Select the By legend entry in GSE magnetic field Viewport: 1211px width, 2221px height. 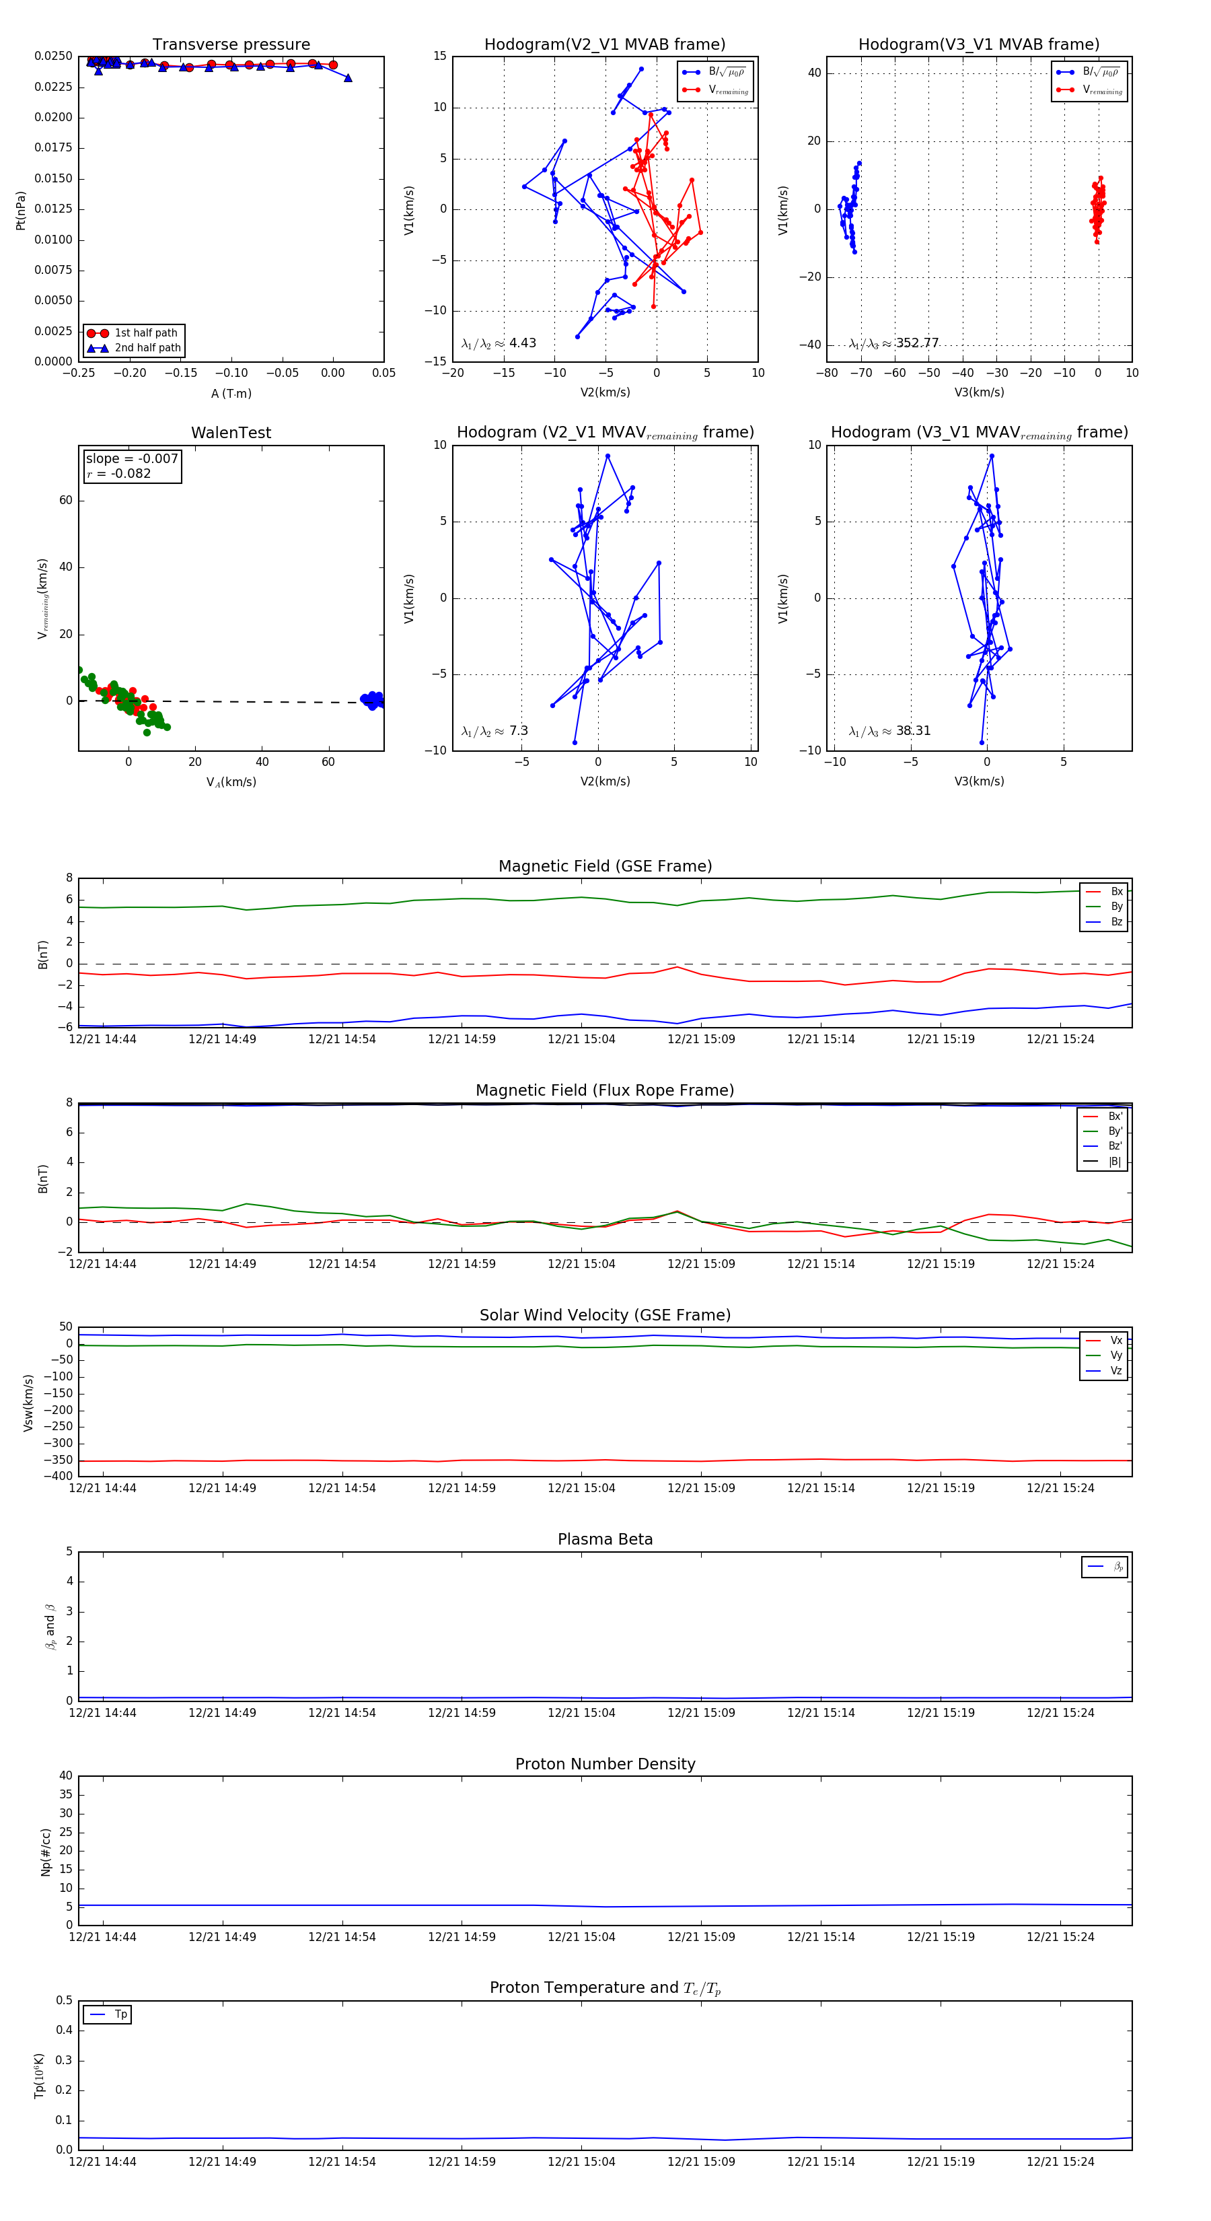(x=1104, y=906)
